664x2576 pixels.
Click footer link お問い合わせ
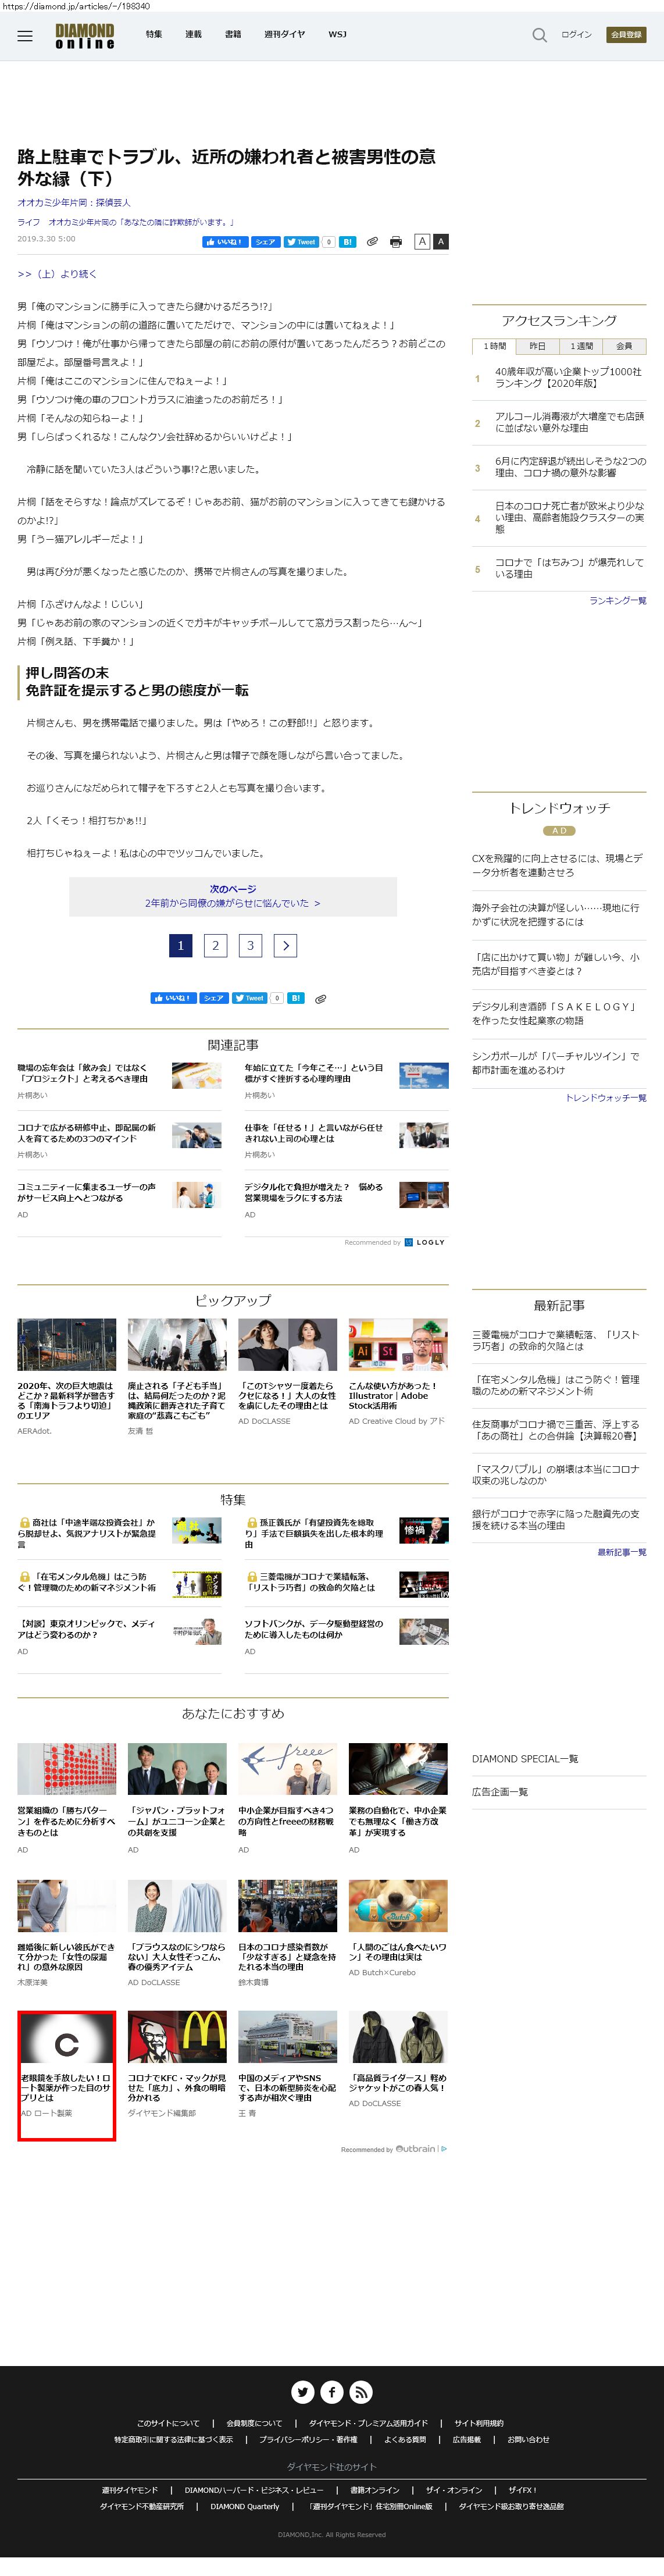coord(528,2439)
